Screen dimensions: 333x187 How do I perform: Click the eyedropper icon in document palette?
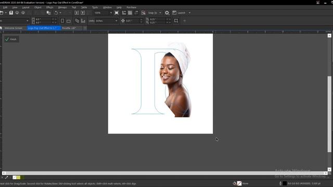7,178
